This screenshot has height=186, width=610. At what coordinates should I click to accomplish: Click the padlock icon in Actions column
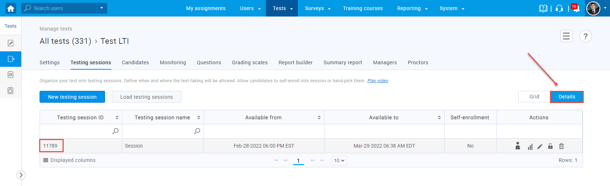[x=550, y=146]
